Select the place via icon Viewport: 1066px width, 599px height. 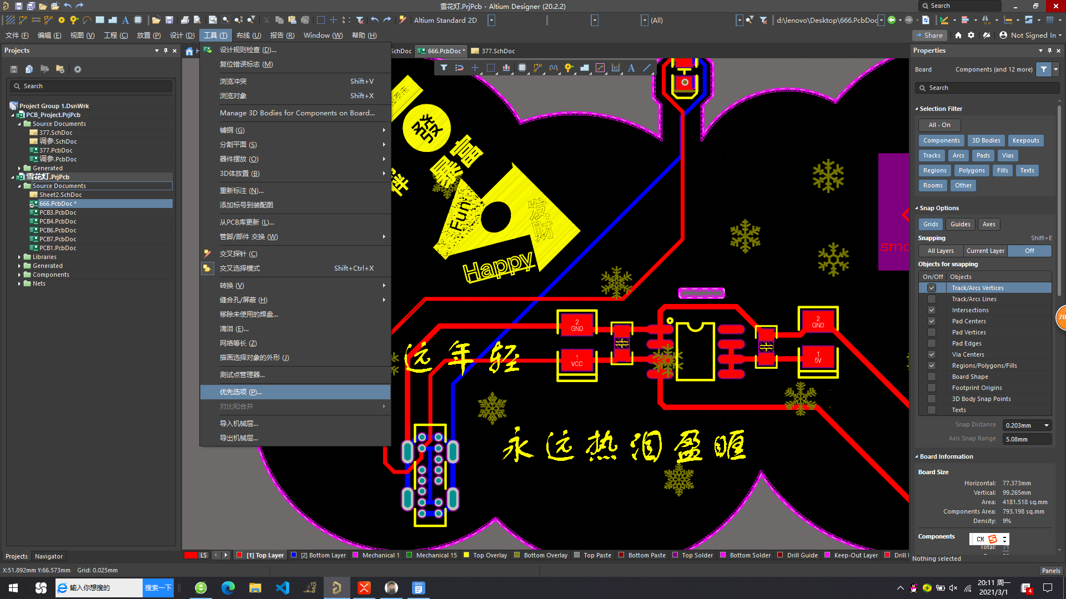pos(569,68)
